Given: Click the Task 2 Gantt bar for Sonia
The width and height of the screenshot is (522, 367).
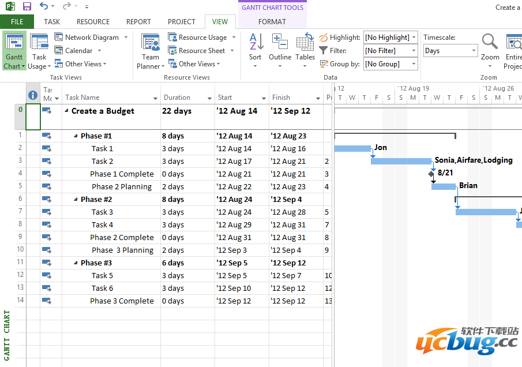Looking at the screenshot, I should (x=401, y=161).
